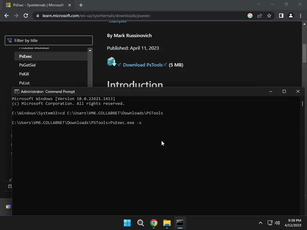307x230 pixels.
Task: Go back in Chrome browser history
Action: tap(7, 16)
